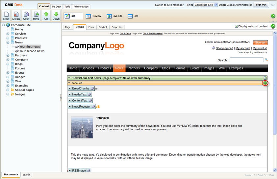Open the NewsRepeater web part menu arrow
277x179 pixels.
70,107
